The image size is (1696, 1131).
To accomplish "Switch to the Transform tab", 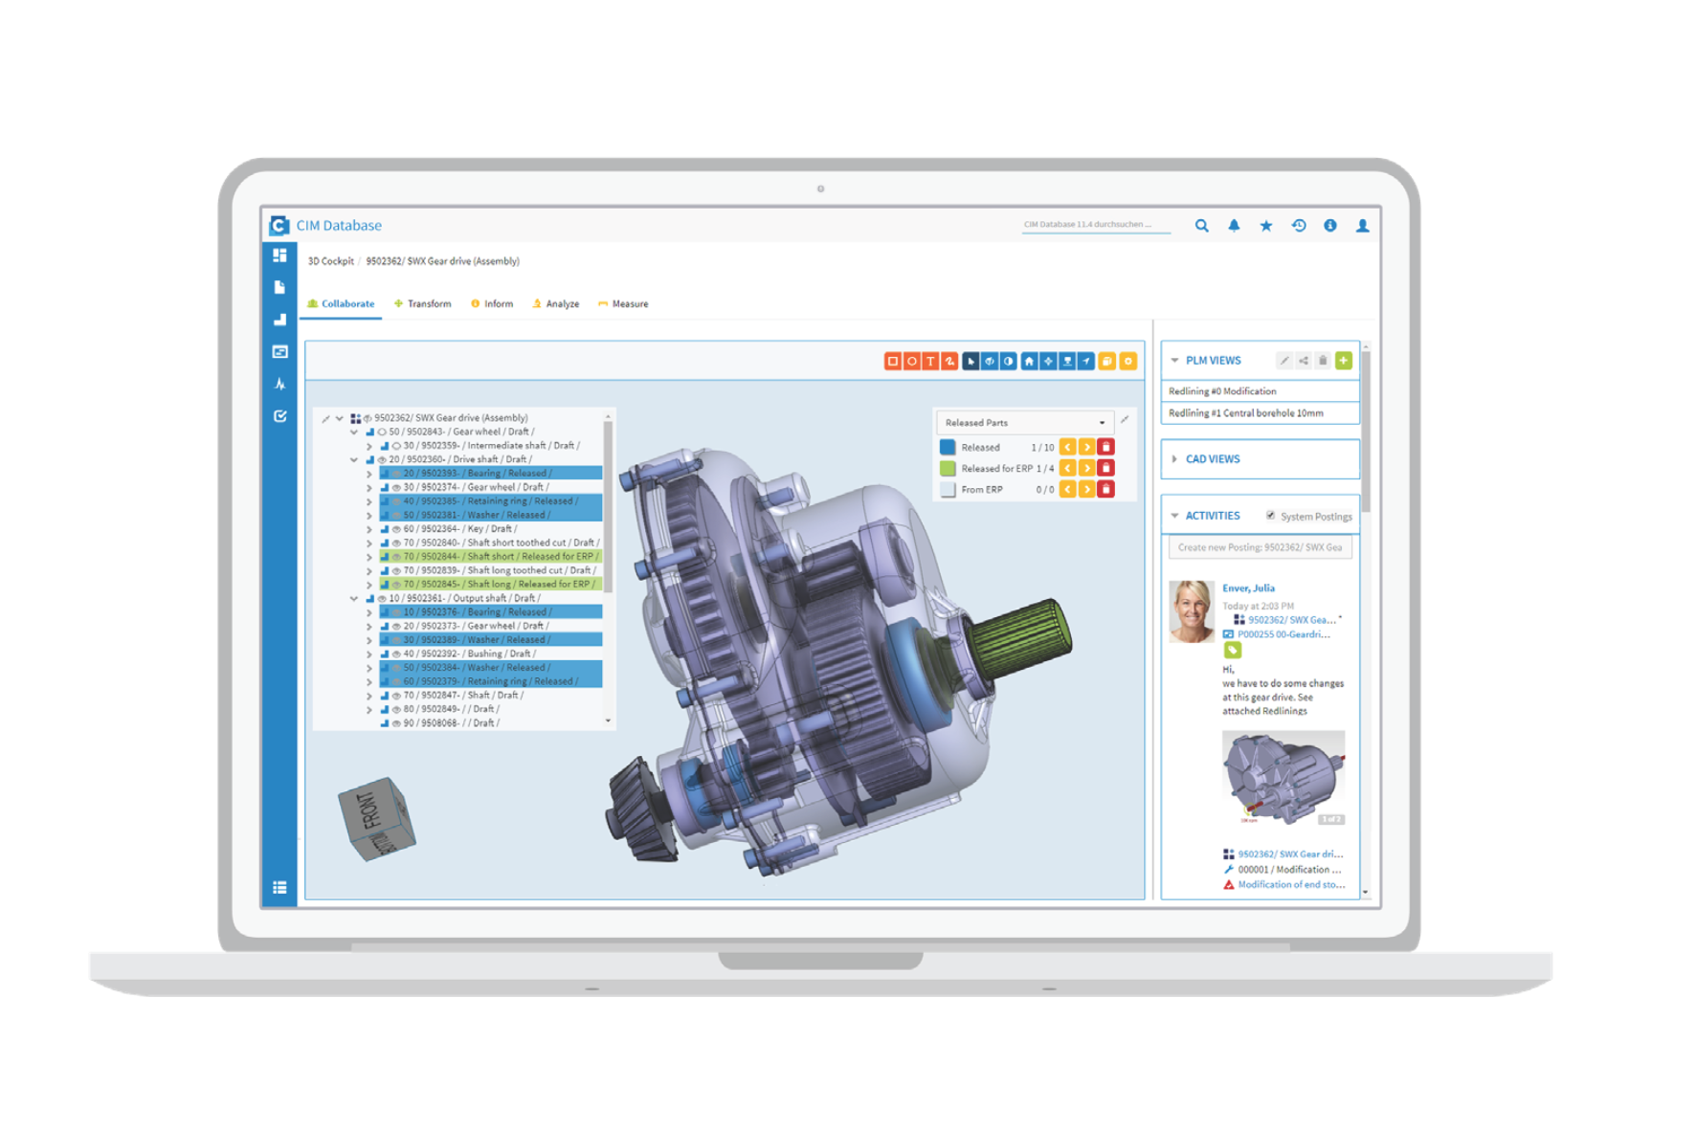I will 422,304.
